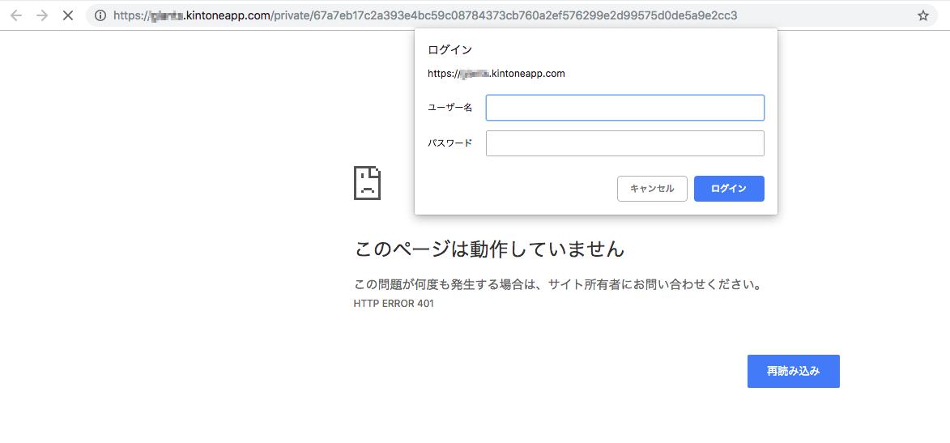Open site information icon in address bar
The height and width of the screenshot is (443, 950).
(100, 15)
